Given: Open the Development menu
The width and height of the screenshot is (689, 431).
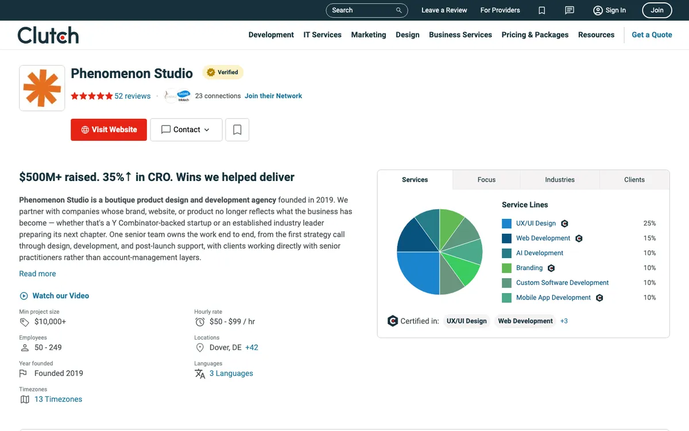Looking at the screenshot, I should [271, 35].
